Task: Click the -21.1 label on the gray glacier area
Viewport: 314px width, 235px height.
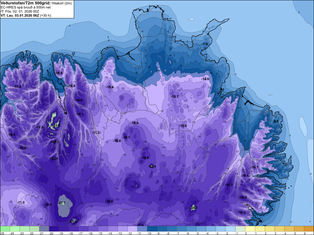Action: tap(62, 203)
